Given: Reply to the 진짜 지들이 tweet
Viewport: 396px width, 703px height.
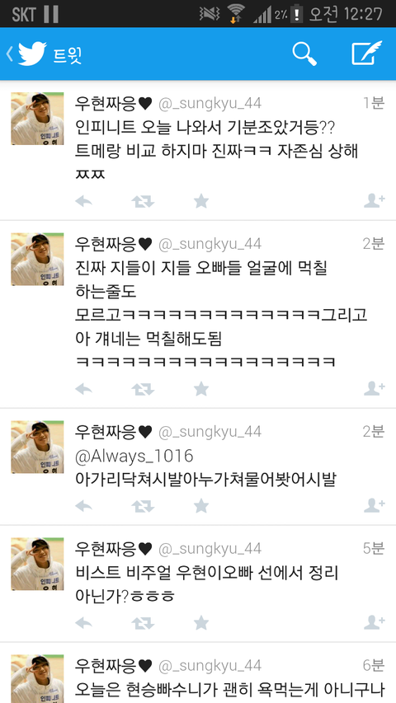Looking at the screenshot, I should pos(84,389).
